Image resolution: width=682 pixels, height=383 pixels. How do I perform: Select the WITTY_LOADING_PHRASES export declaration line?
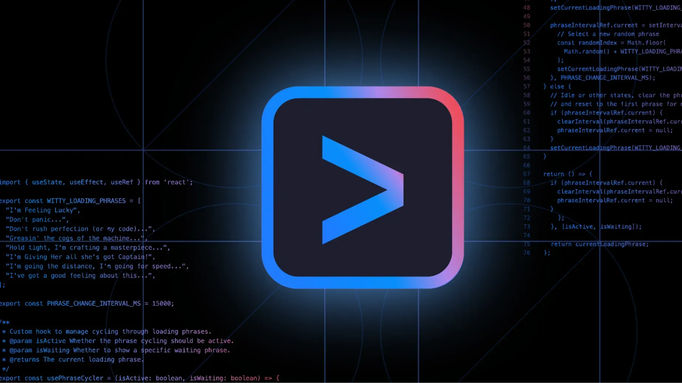(x=70, y=201)
